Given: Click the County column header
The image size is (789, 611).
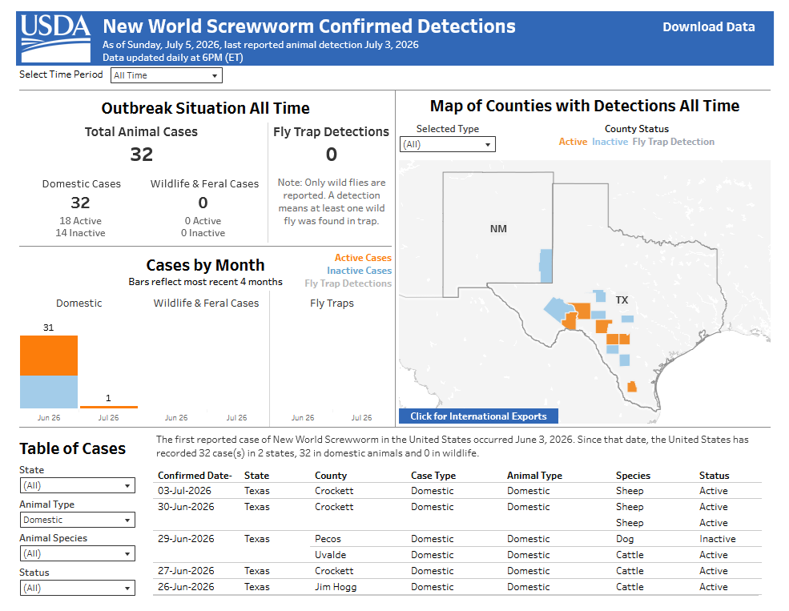Looking at the screenshot, I should pyautogui.click(x=331, y=476).
